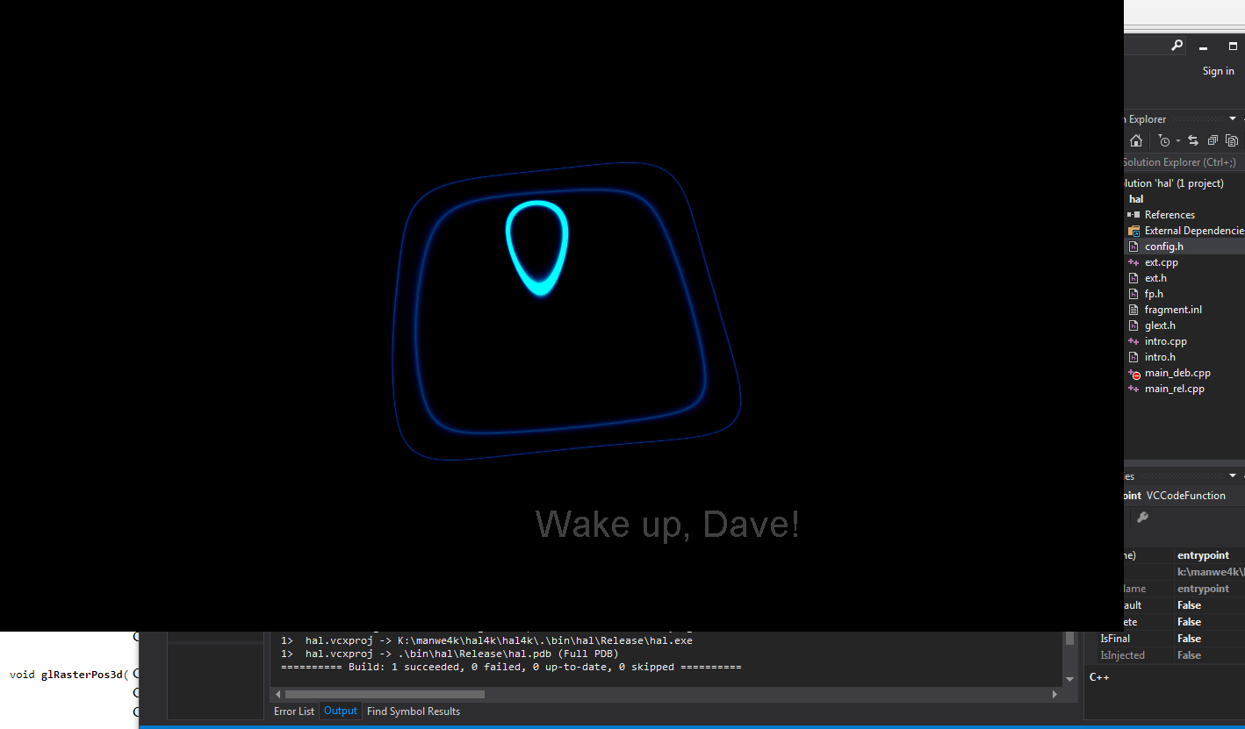The height and width of the screenshot is (729, 1245).
Task: Click the IsFinal property row label
Action: click(1115, 639)
